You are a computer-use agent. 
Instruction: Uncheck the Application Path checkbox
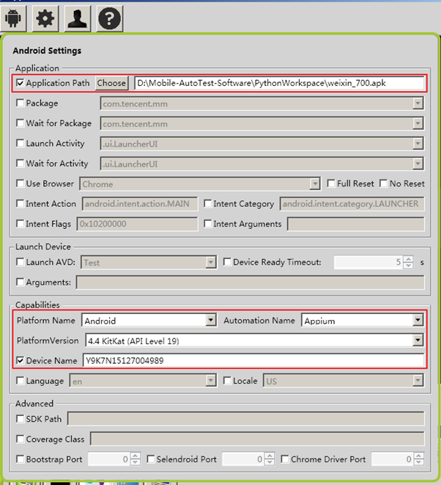click(x=21, y=84)
